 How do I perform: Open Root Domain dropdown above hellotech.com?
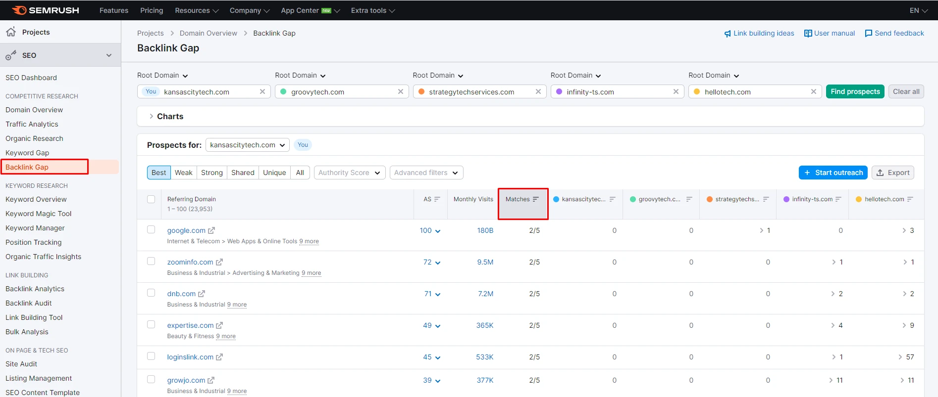[714, 76]
